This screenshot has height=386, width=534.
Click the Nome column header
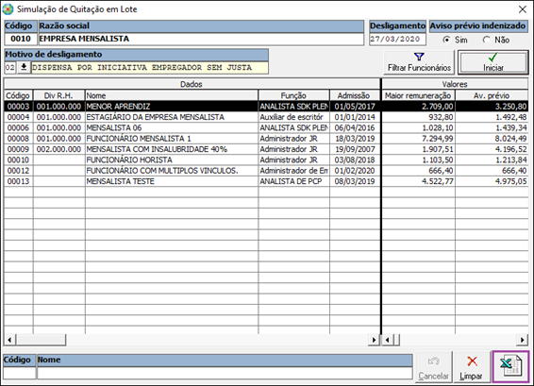click(172, 95)
